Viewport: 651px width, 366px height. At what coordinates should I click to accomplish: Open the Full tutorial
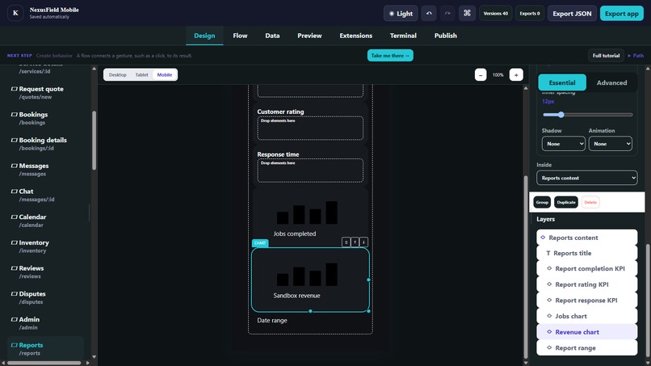[x=606, y=55]
